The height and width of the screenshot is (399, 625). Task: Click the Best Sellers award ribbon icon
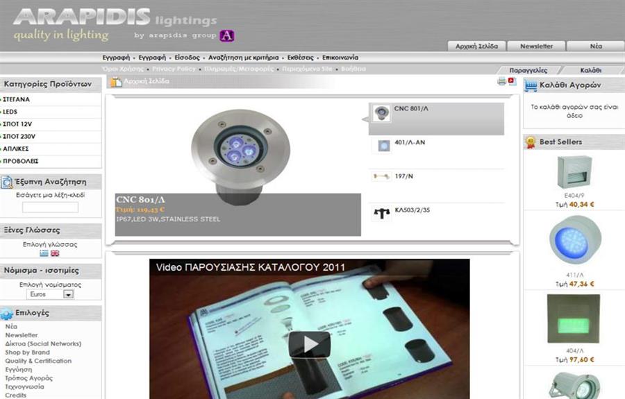[x=531, y=142]
